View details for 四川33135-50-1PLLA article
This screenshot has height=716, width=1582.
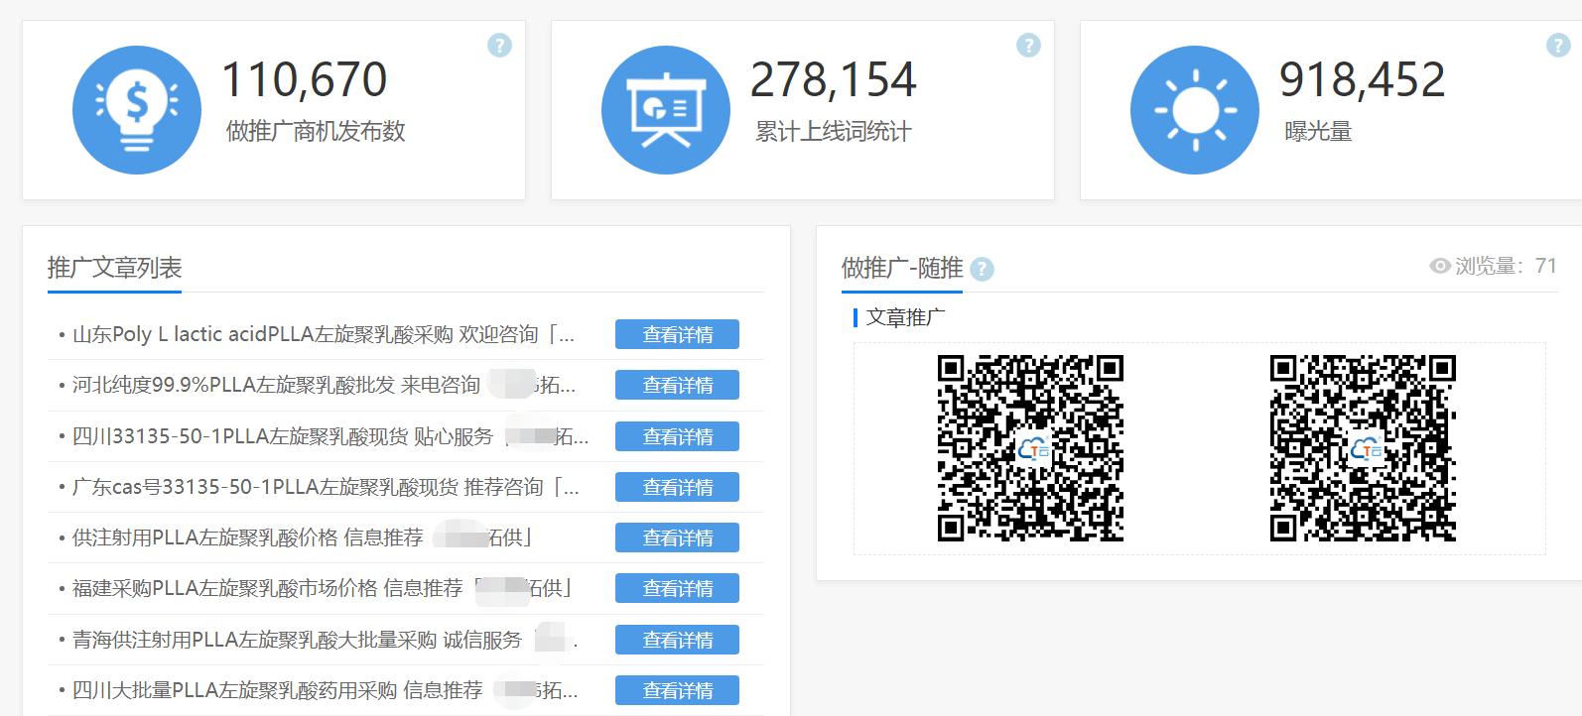677,436
